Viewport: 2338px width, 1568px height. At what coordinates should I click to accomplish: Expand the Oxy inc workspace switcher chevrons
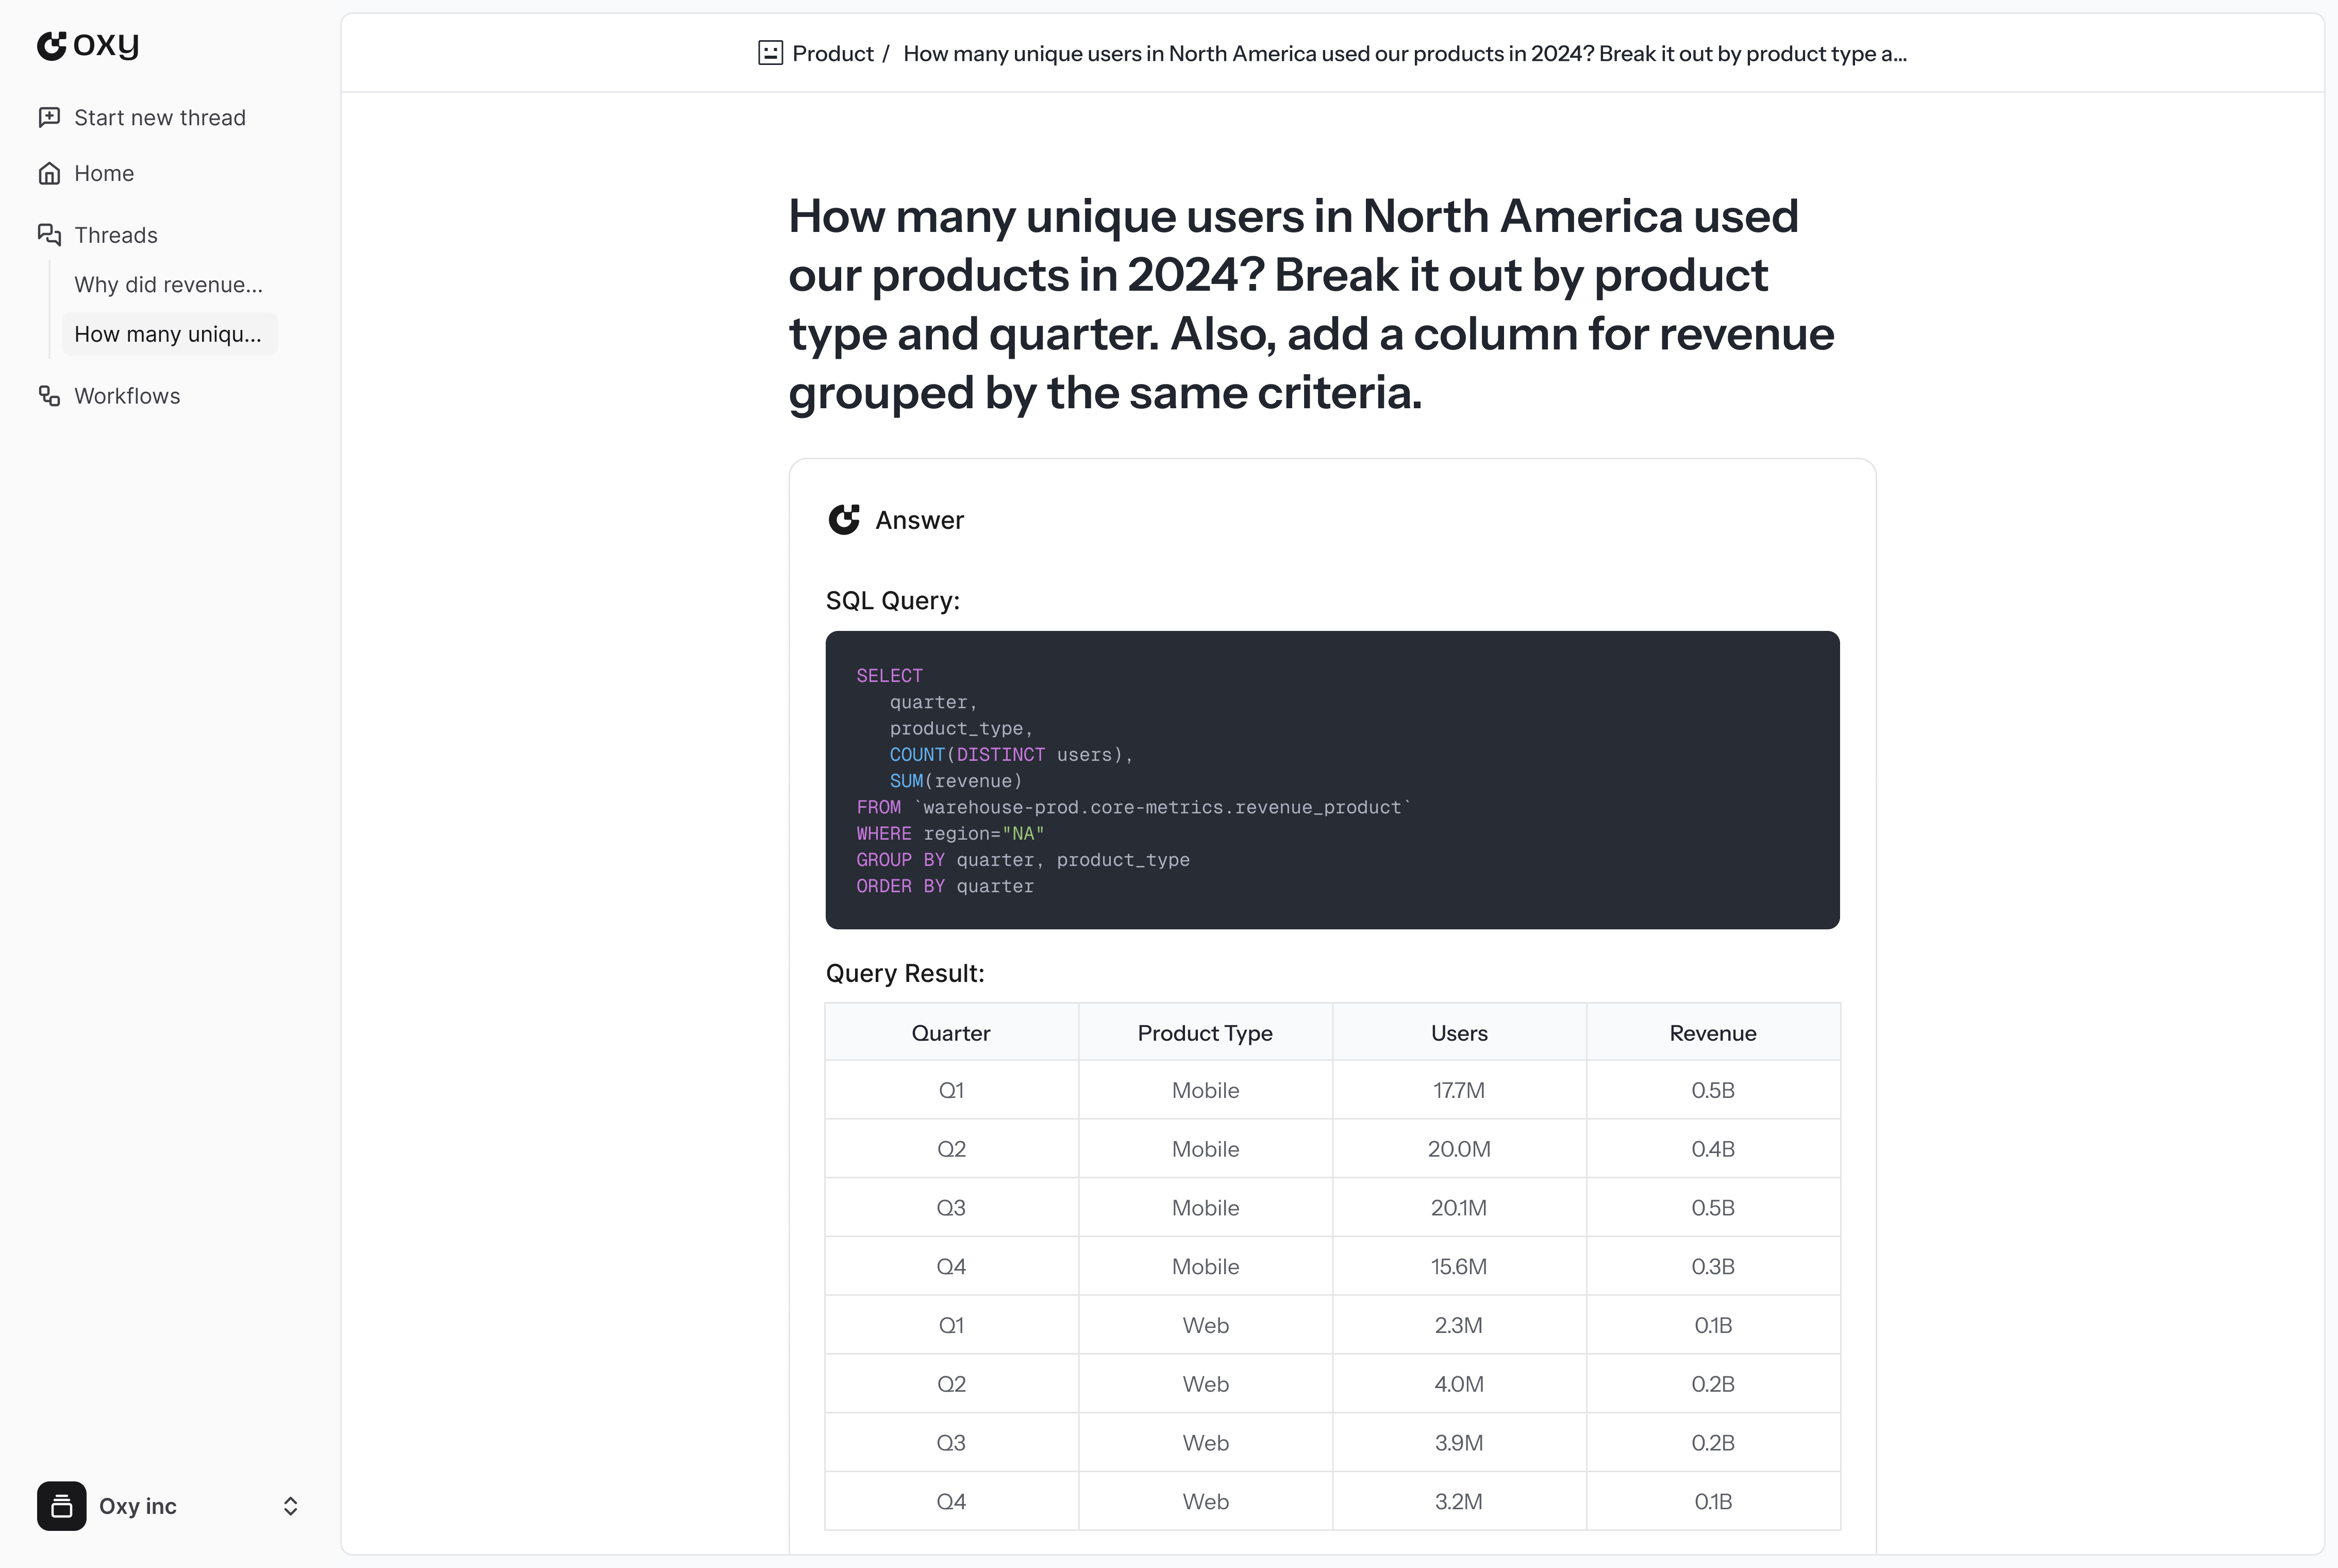tap(290, 1506)
